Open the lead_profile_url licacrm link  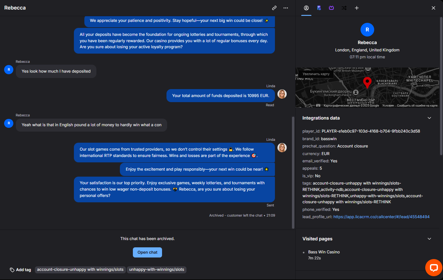coord(381,217)
